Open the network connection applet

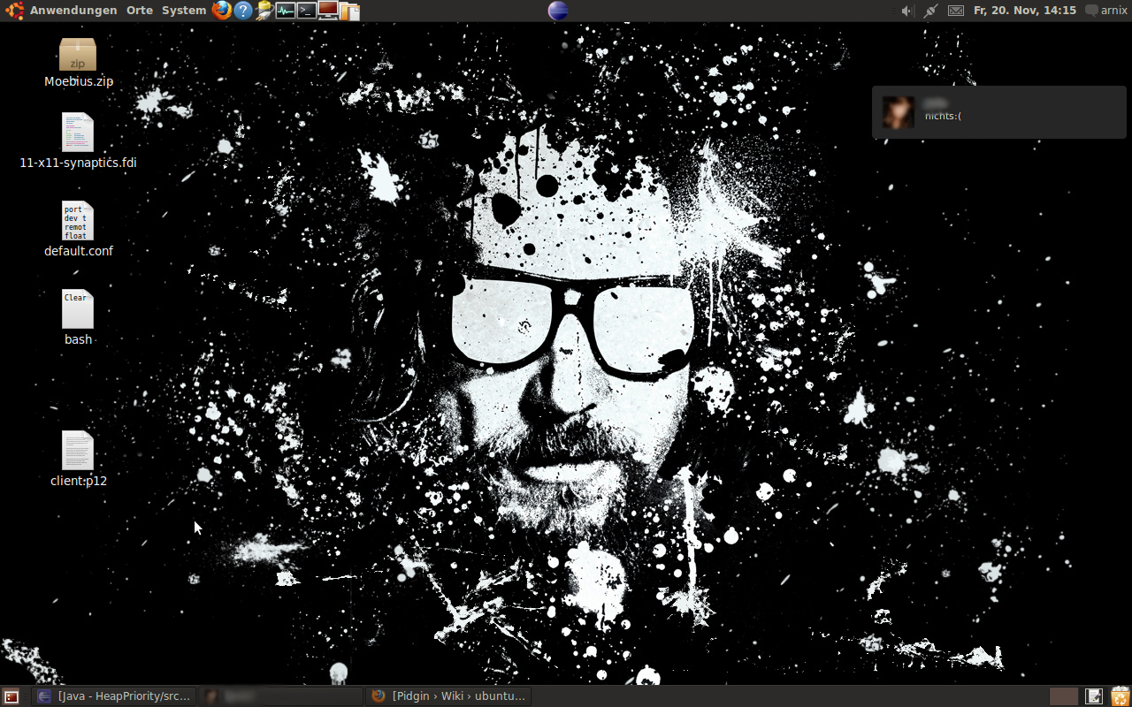pyautogui.click(x=930, y=11)
